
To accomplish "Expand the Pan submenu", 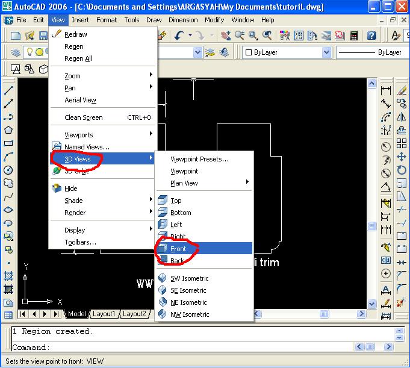I will (102, 88).
